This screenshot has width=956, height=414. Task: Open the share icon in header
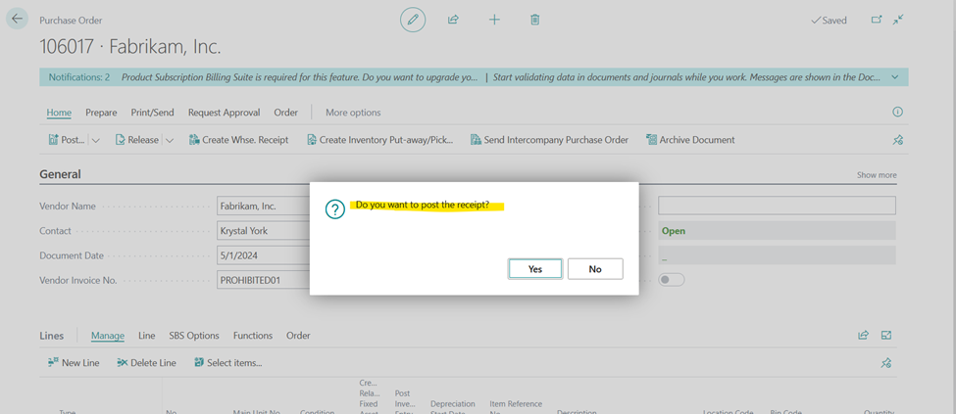(x=453, y=20)
